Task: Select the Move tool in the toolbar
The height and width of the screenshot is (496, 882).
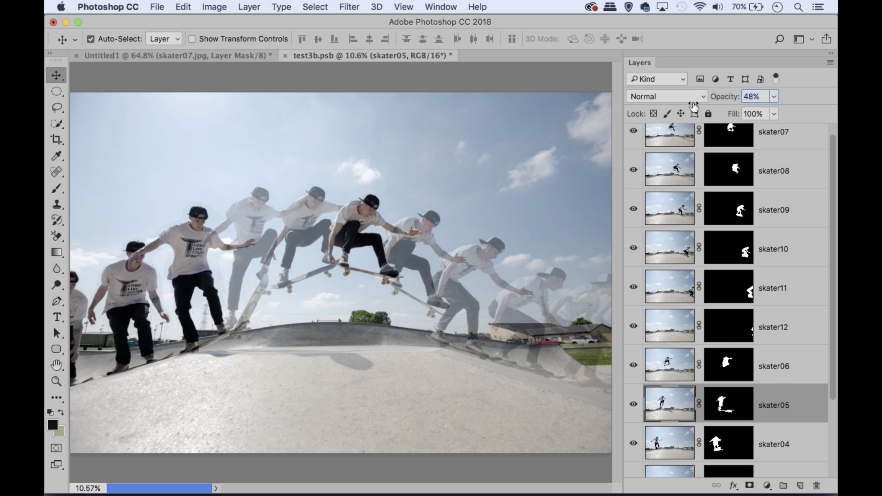Action: [56, 75]
